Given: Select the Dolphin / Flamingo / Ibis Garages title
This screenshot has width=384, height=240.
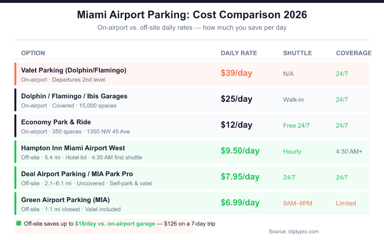Looking at the screenshot, I should pyautogui.click(x=74, y=96).
